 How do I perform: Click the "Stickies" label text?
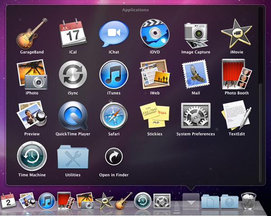(x=154, y=134)
